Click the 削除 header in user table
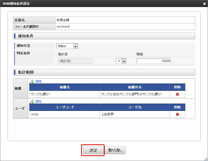The width and height of the screenshot is (208, 161). pyautogui.click(x=177, y=107)
